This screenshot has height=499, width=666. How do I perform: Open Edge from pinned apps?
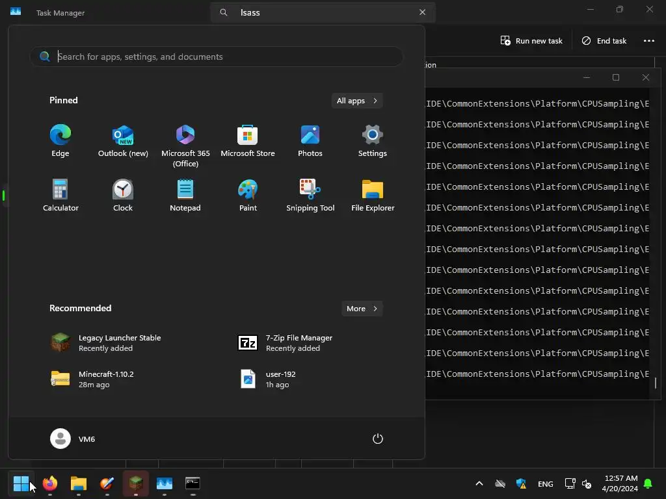click(x=60, y=141)
